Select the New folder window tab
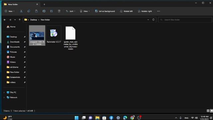 tap(21, 4)
